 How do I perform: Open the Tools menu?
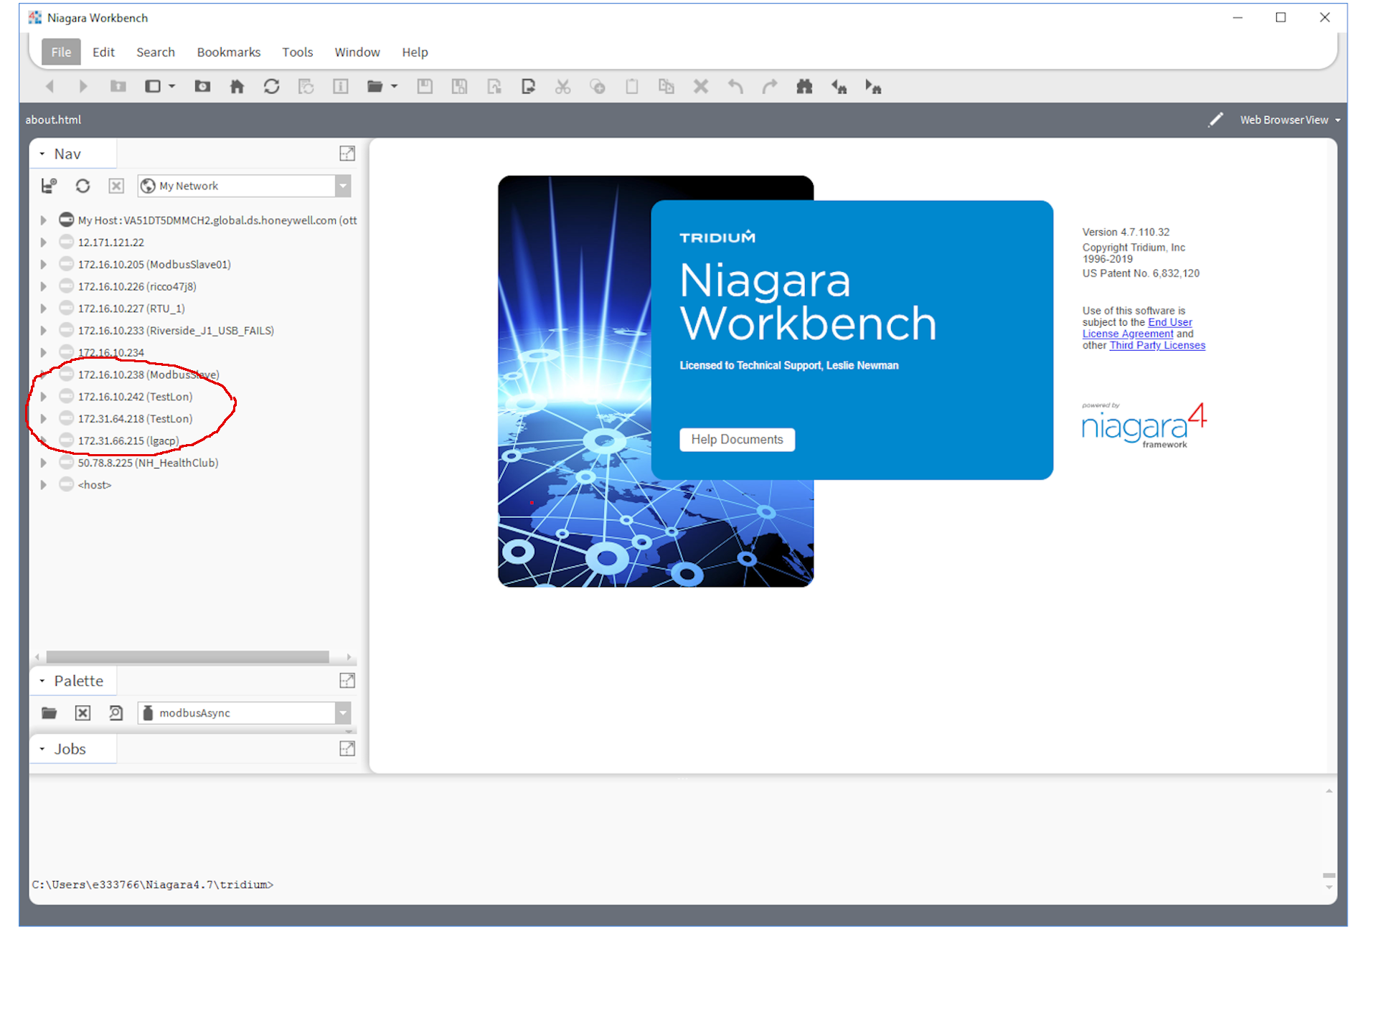tap(297, 52)
